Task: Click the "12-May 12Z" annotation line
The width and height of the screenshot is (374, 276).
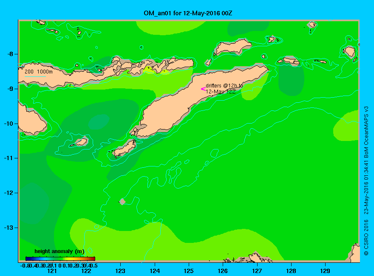Action: 221,92
